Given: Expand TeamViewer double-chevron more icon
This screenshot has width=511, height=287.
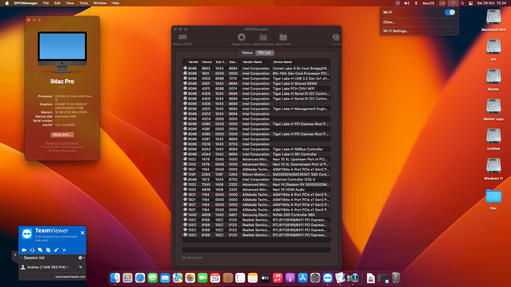Looking at the screenshot, I should click(64, 250).
